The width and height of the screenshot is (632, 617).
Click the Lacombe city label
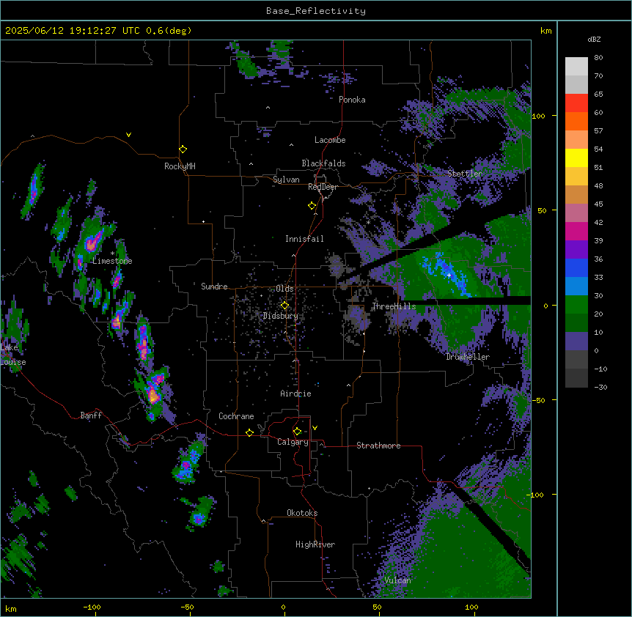330,140
